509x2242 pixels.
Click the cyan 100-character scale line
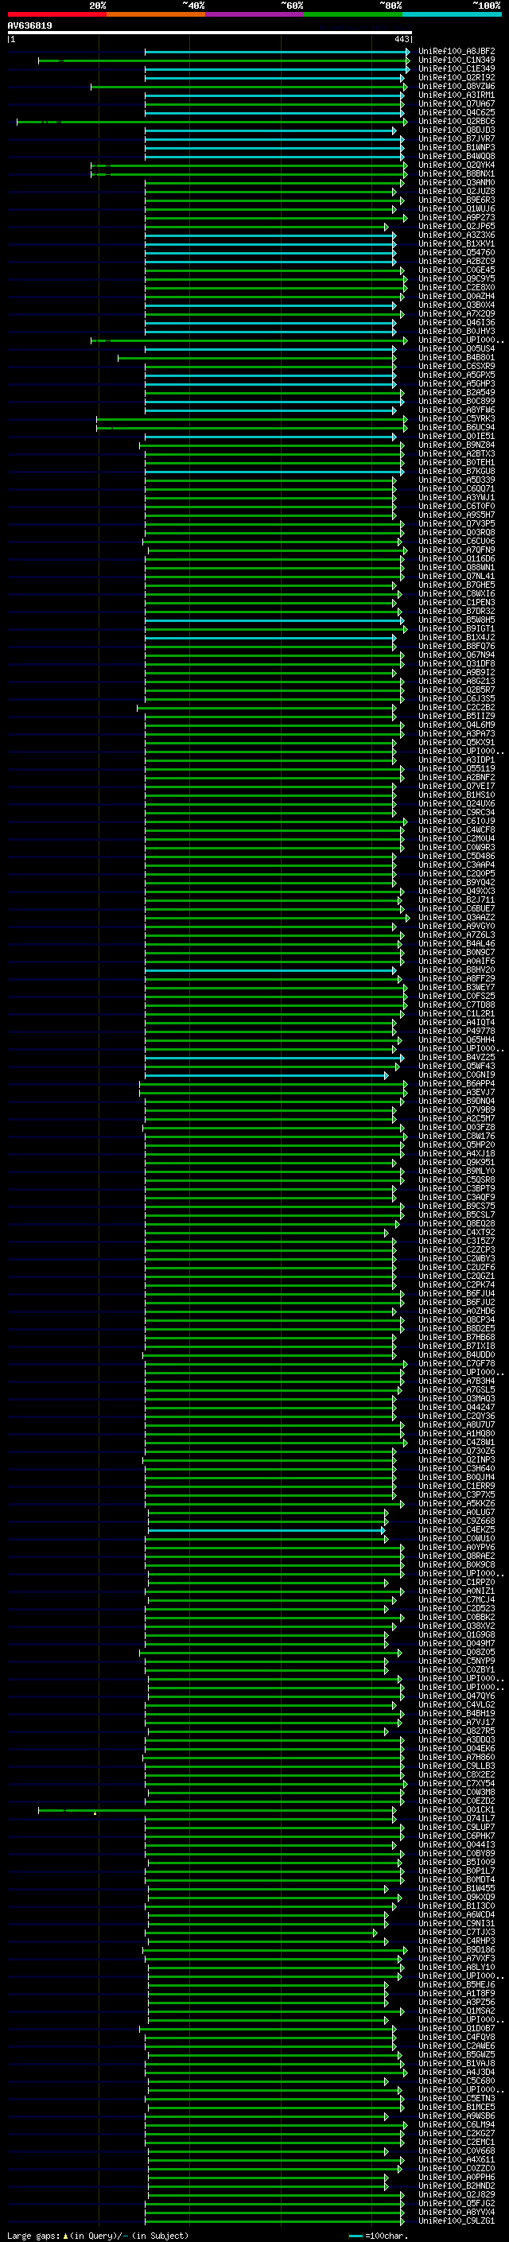tap(355, 2236)
